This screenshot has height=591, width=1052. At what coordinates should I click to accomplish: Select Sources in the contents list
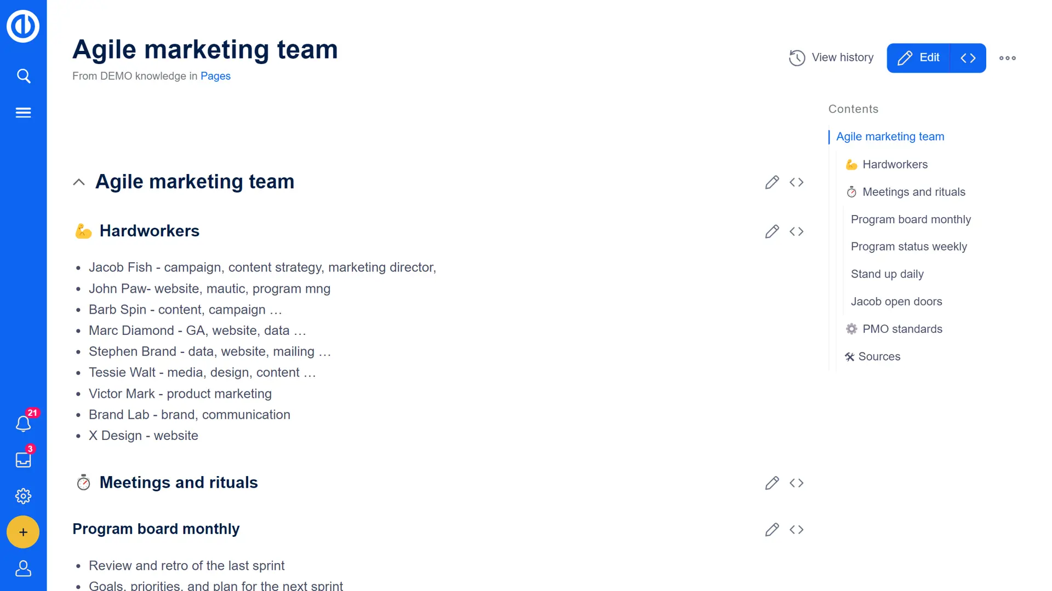coord(879,356)
